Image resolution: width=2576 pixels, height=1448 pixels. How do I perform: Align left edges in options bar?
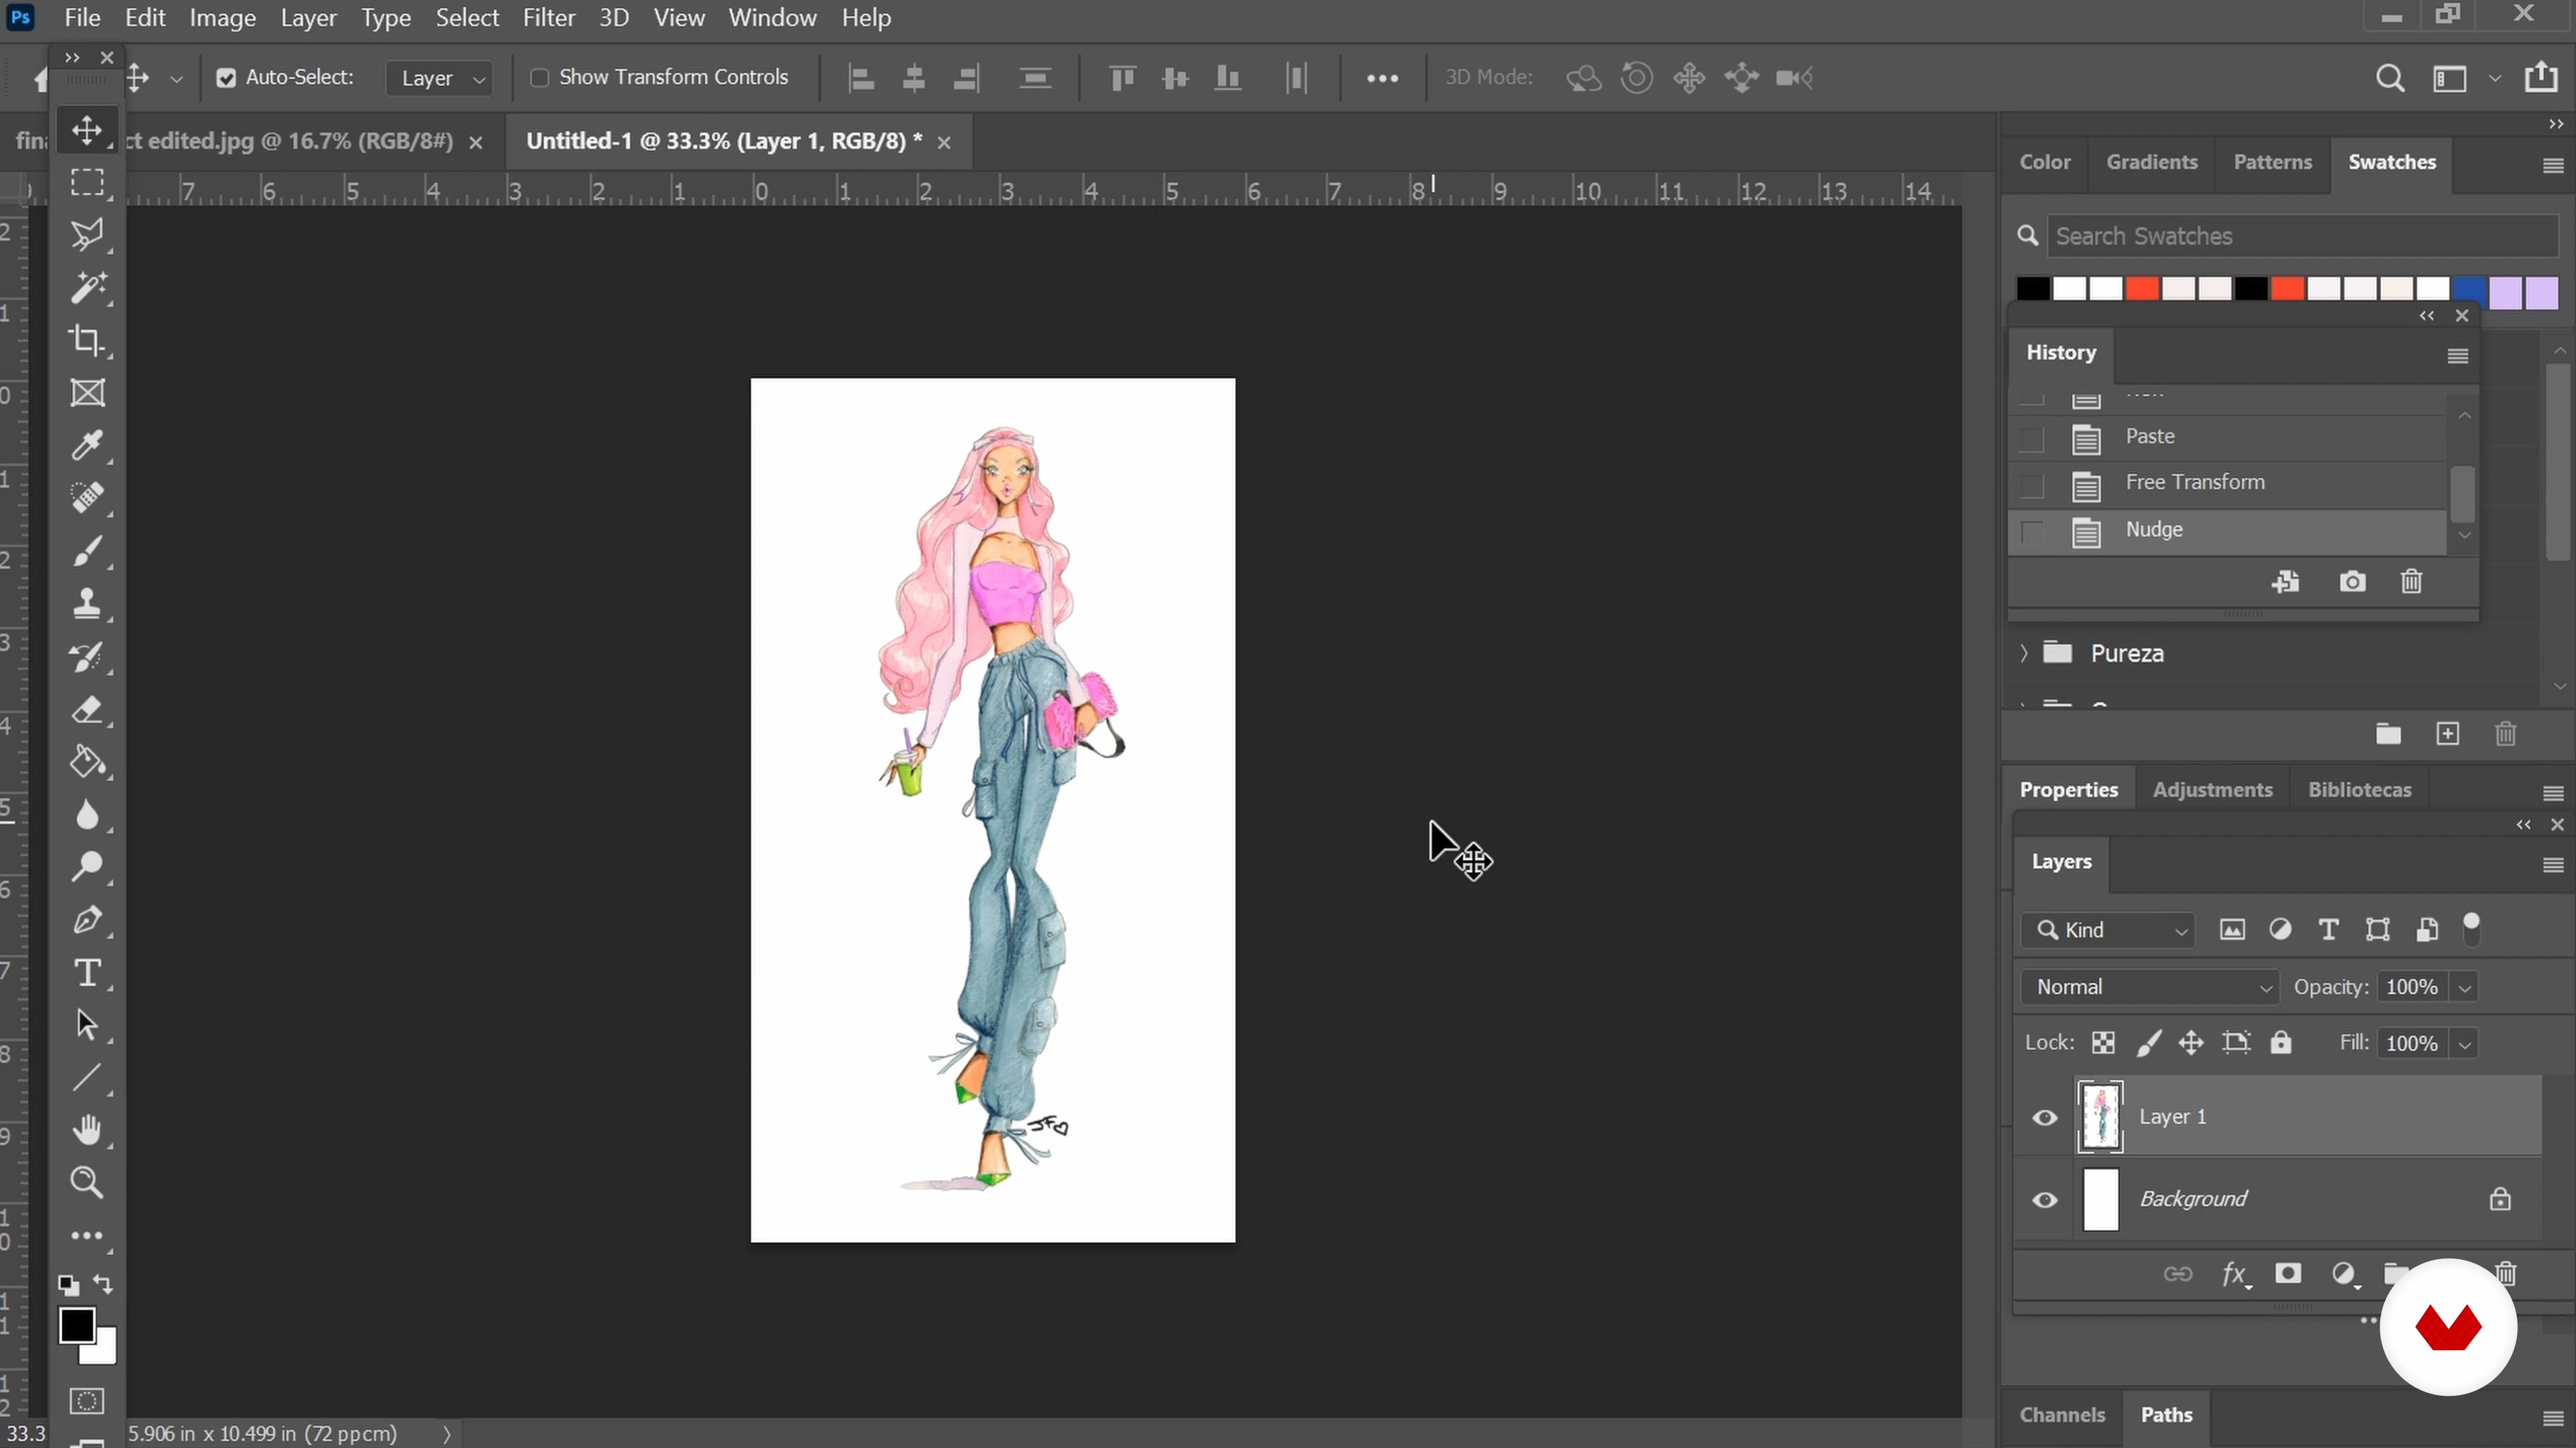point(861,78)
